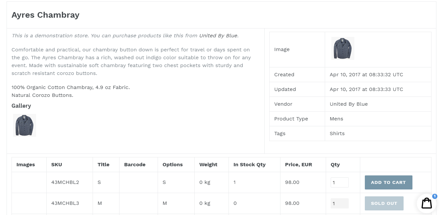442x215 pixels.
Task: Click the ADD TO CART button for size S
Action: (x=388, y=182)
